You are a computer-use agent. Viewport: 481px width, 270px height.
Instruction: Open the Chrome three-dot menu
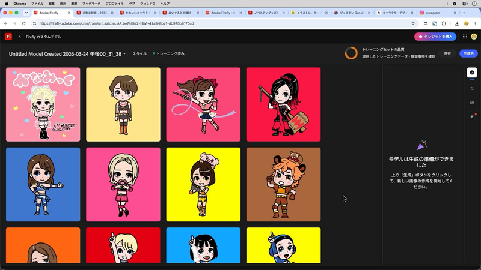click(x=475, y=23)
